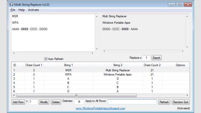Click into the Delimiter field
The height and width of the screenshot is (113, 201).
click(79, 102)
